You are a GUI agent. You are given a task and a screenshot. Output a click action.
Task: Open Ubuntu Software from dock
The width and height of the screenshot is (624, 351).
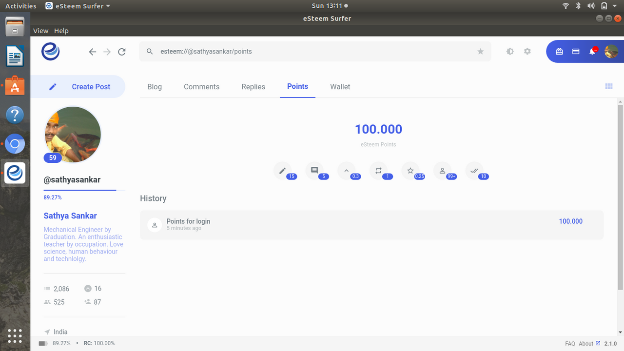pos(15,86)
